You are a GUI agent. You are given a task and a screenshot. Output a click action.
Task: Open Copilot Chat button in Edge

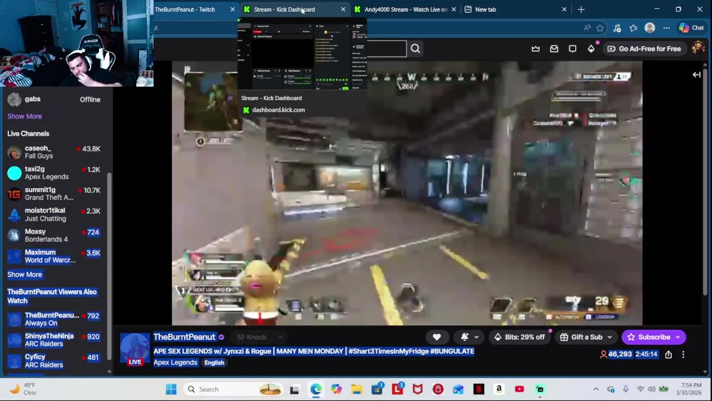[x=691, y=28]
